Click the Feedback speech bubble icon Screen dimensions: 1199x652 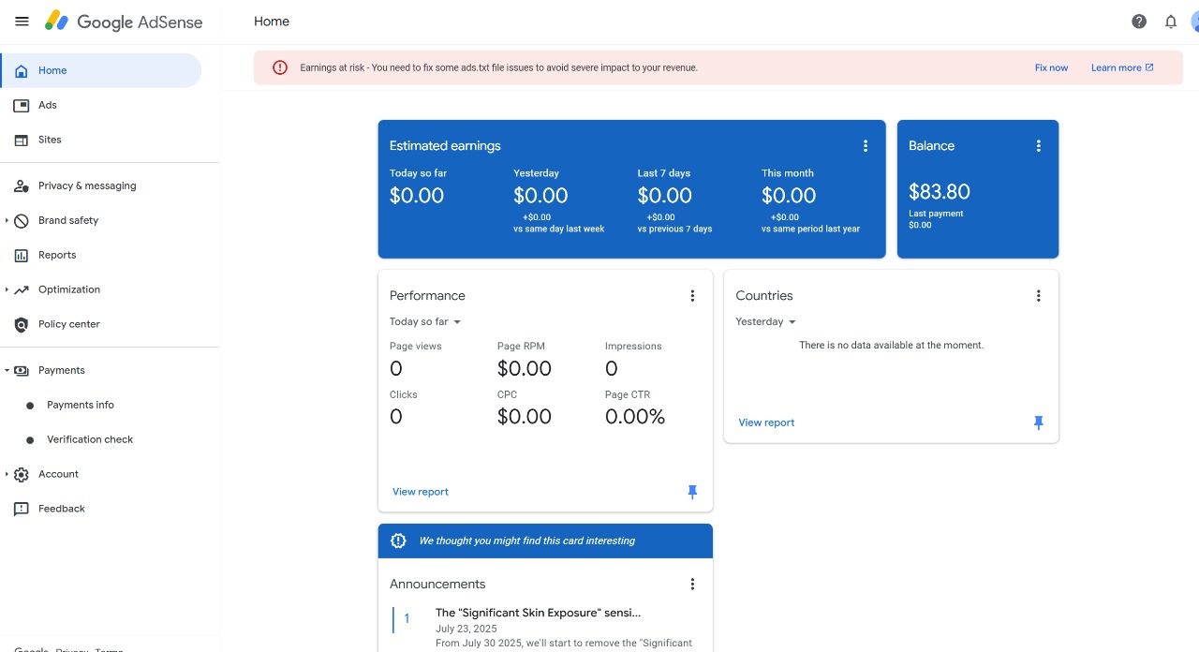click(22, 509)
